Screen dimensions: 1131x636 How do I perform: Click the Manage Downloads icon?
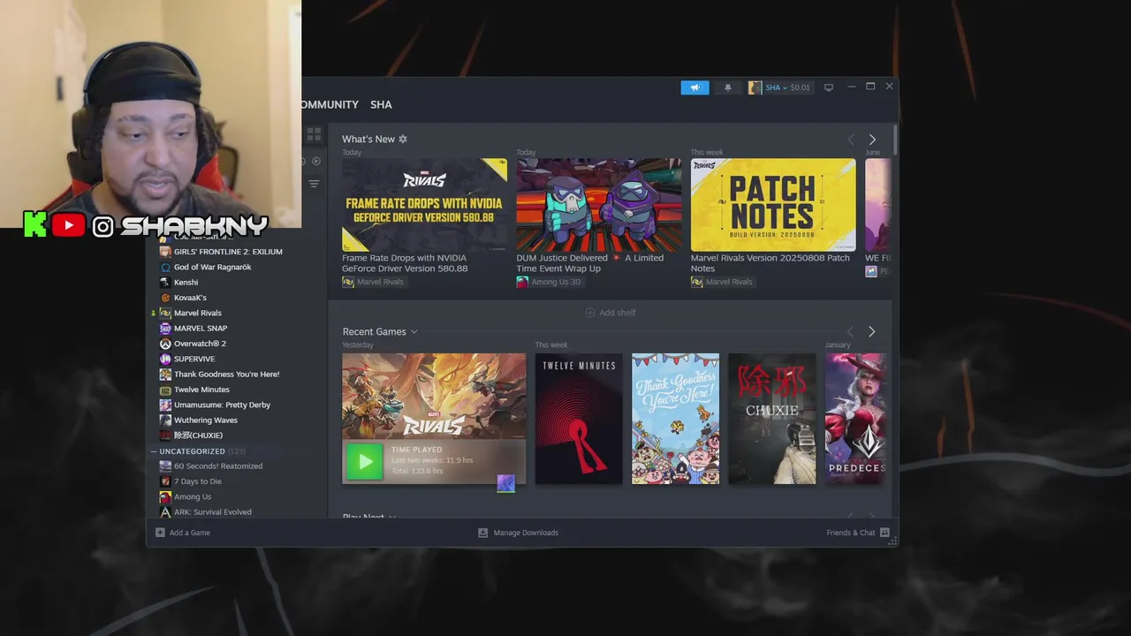482,533
